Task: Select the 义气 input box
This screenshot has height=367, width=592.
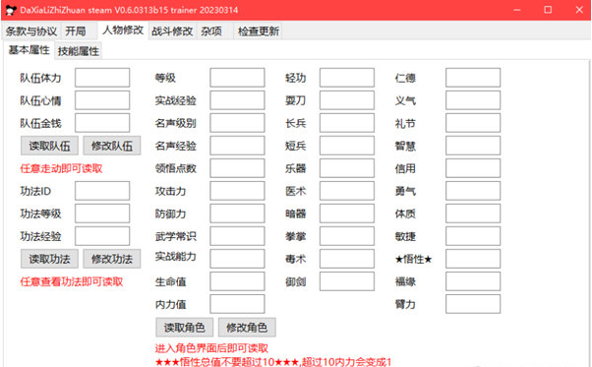Action: tap(473, 100)
